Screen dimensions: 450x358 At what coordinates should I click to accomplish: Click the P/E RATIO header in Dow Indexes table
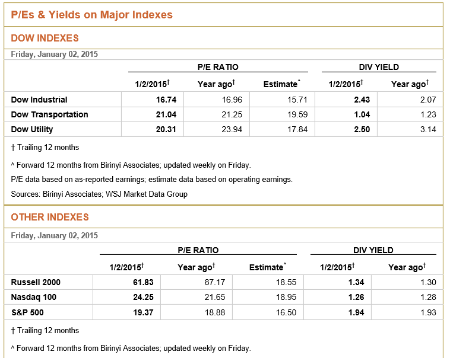pyautogui.click(x=218, y=67)
